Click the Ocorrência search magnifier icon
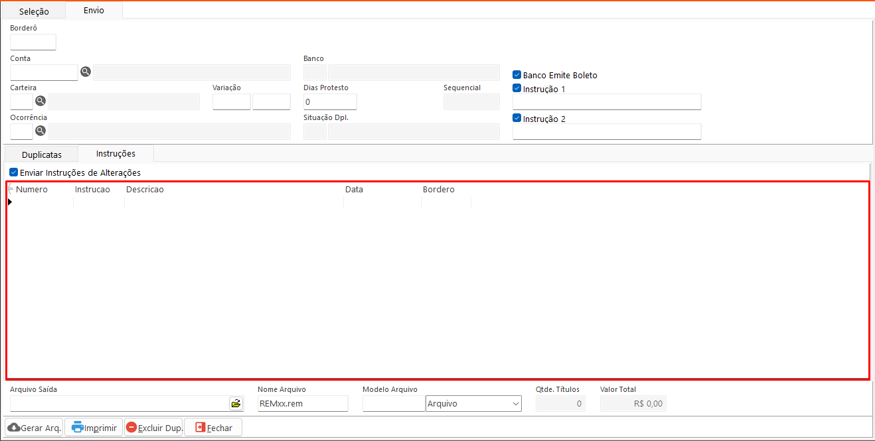Viewport: 875px width, 441px height. tap(40, 131)
